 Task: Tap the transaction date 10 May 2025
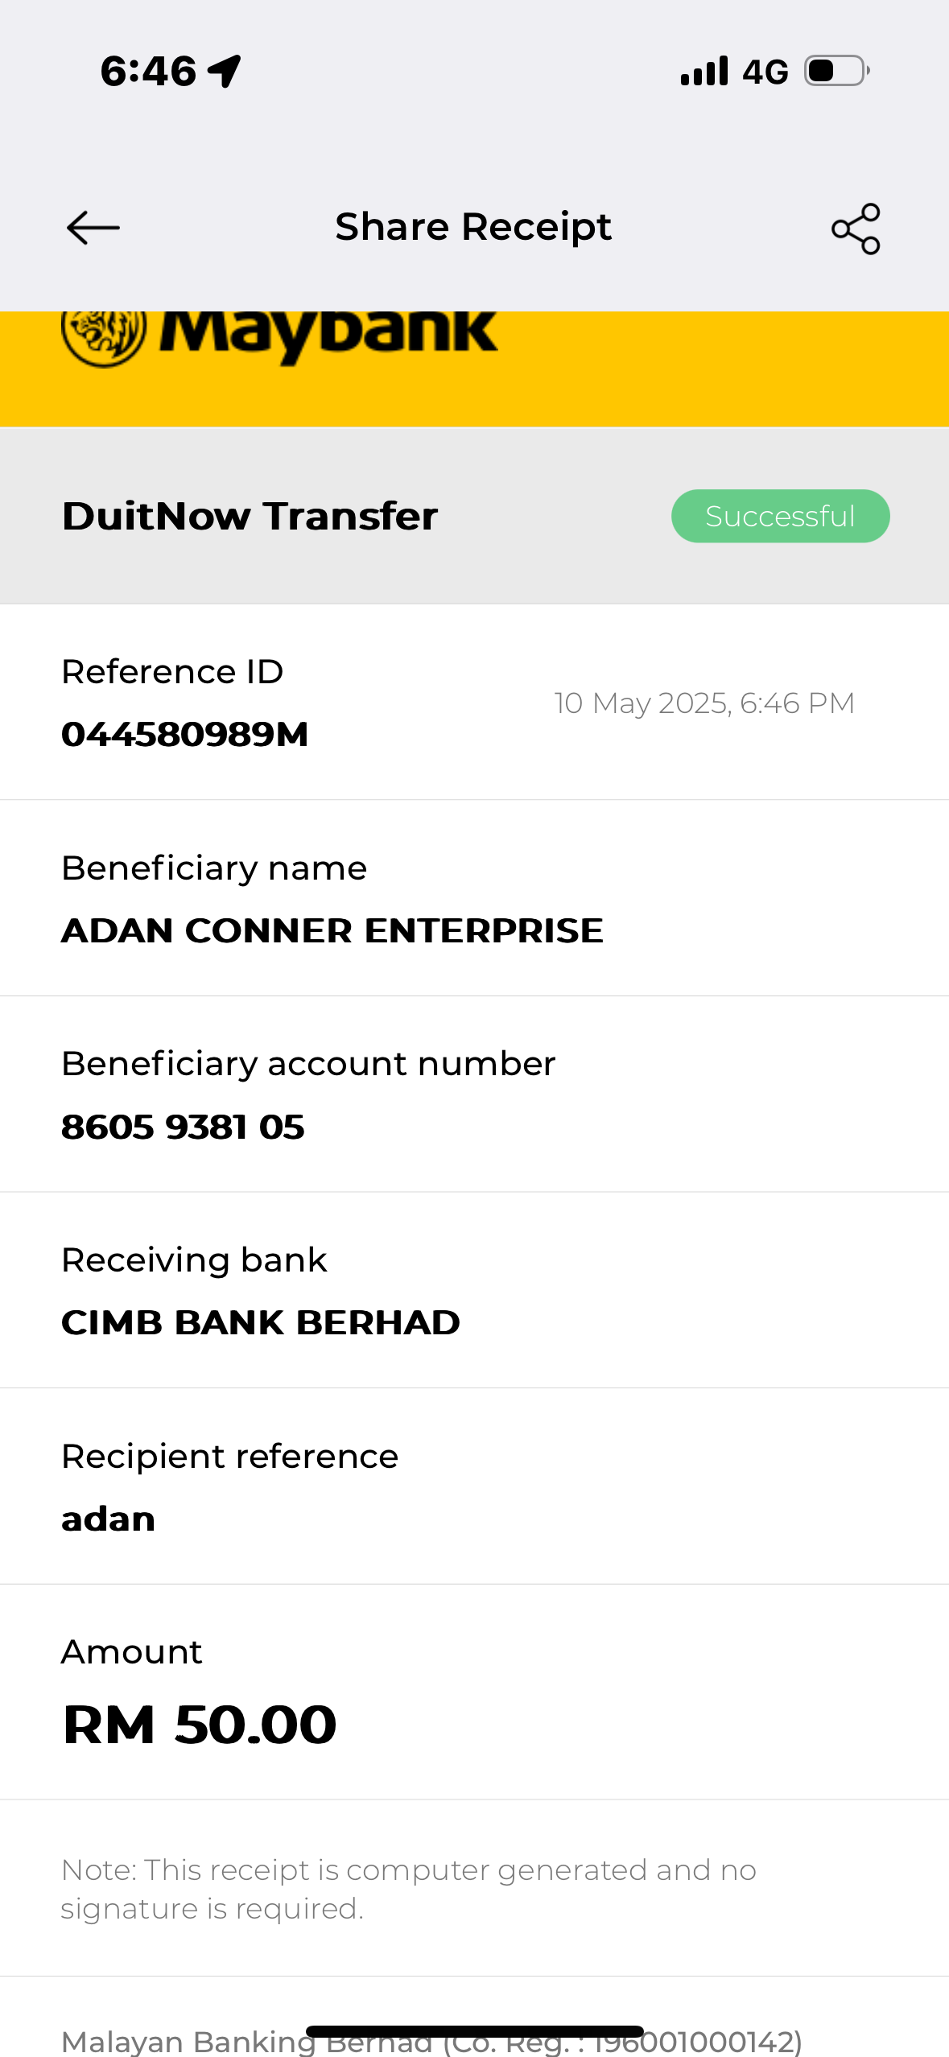pyautogui.click(x=704, y=703)
